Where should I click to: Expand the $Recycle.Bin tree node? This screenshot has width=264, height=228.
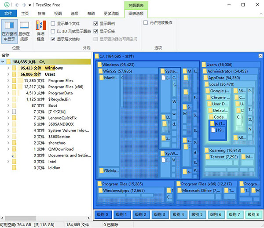point(8,99)
